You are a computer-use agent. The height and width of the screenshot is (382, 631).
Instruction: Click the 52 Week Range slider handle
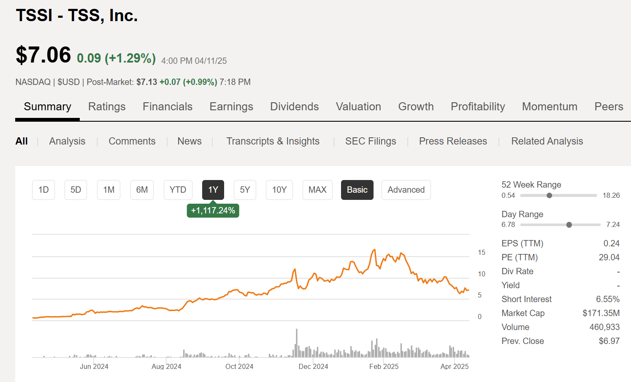pos(549,195)
